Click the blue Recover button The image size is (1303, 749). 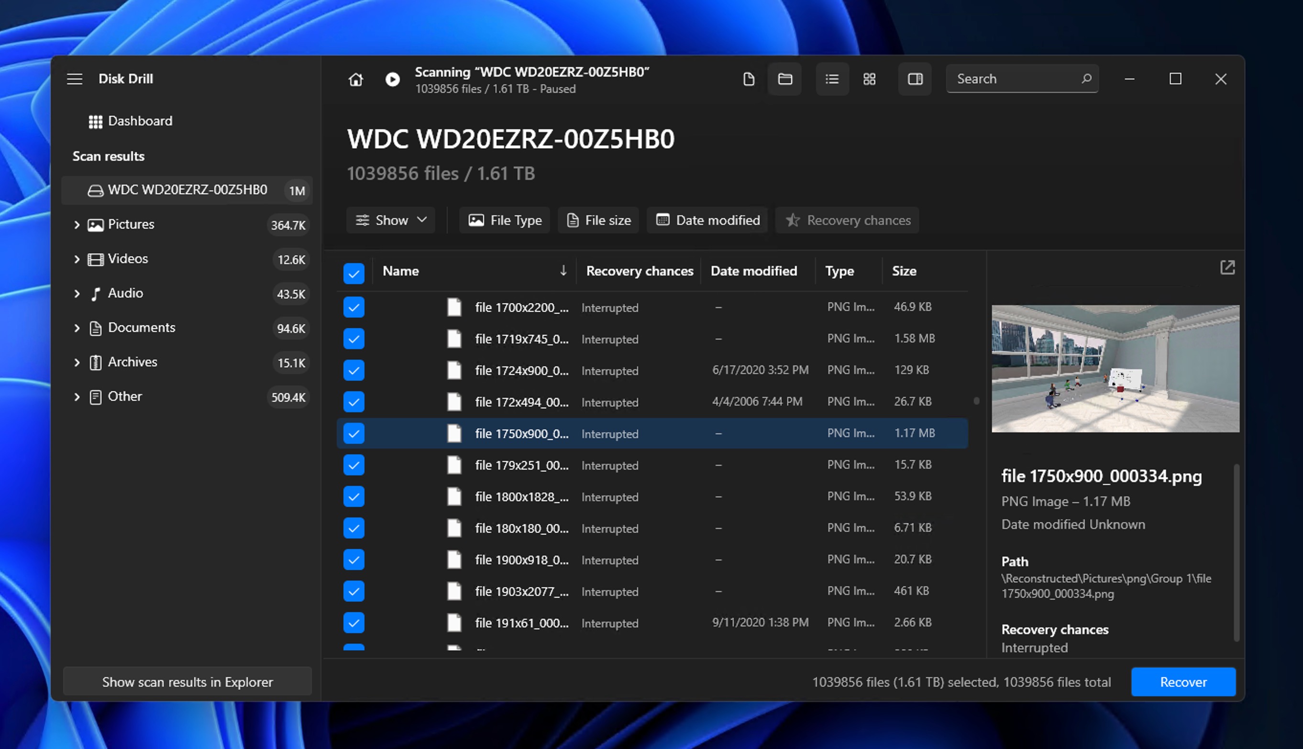(1183, 682)
